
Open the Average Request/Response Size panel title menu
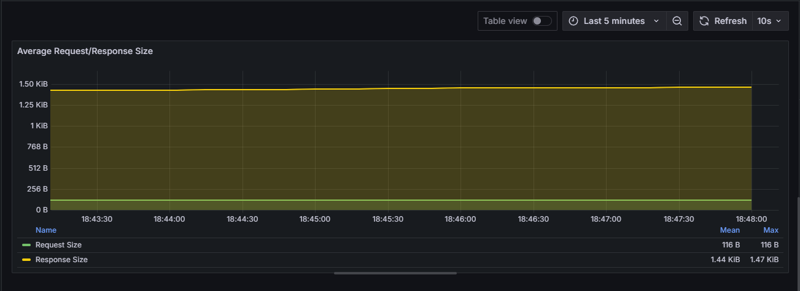(85, 52)
